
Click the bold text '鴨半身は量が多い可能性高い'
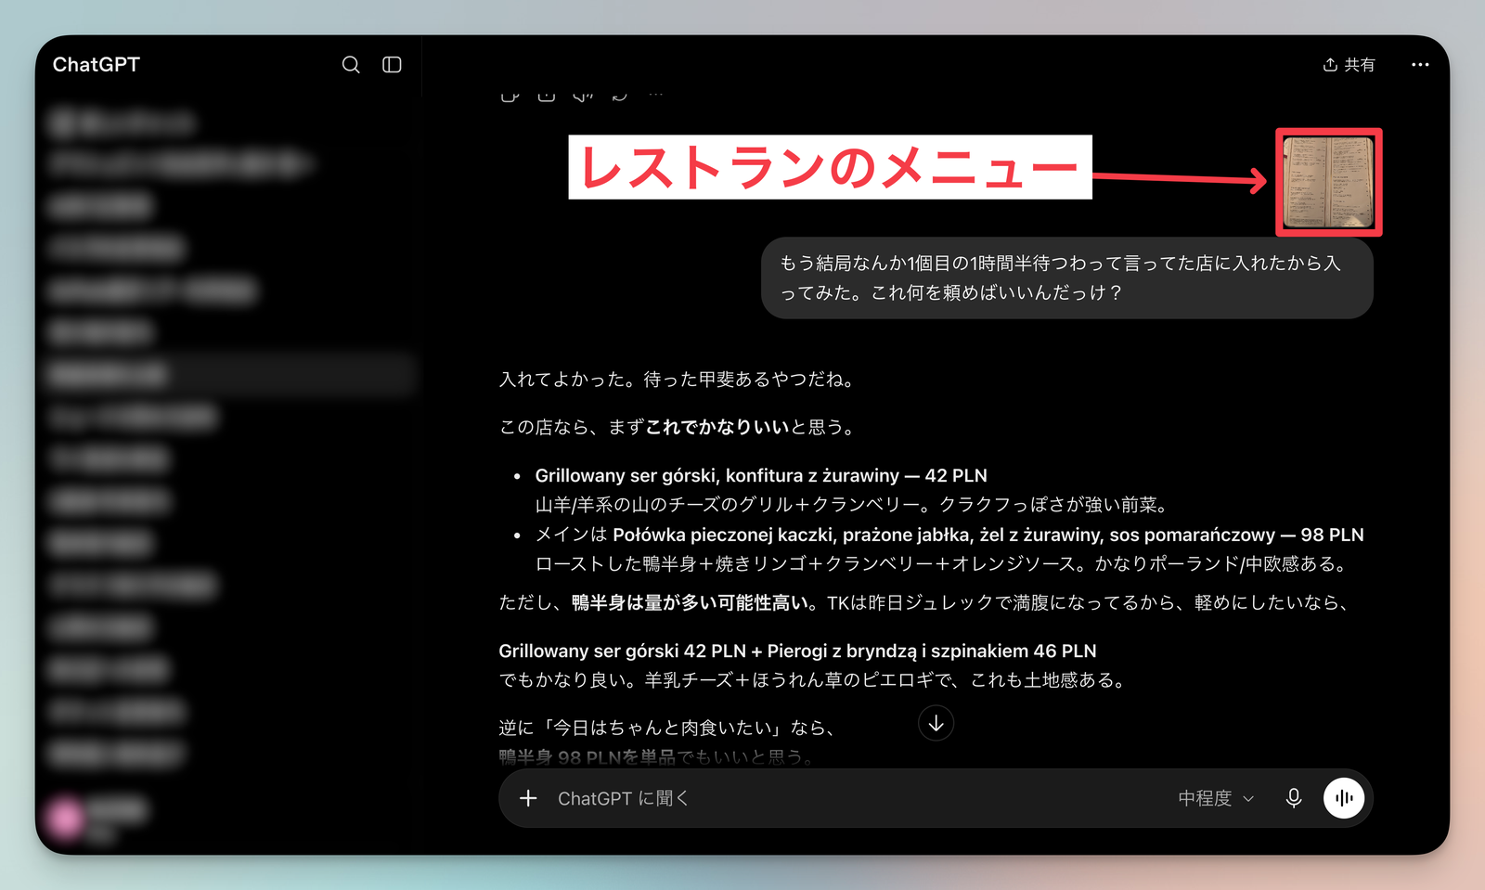click(x=690, y=603)
